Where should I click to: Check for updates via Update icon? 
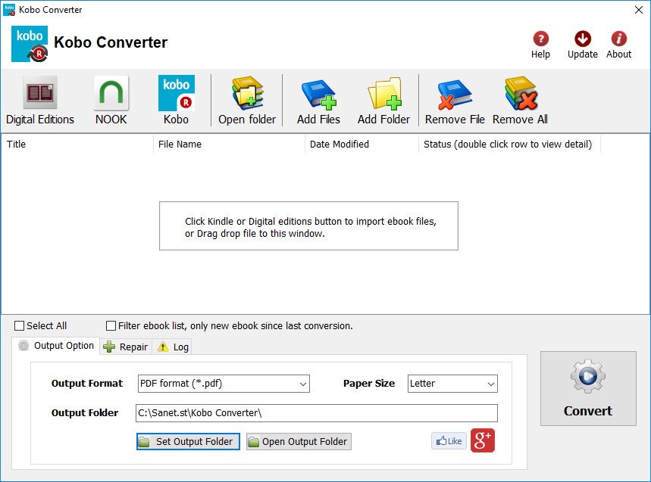point(583,39)
